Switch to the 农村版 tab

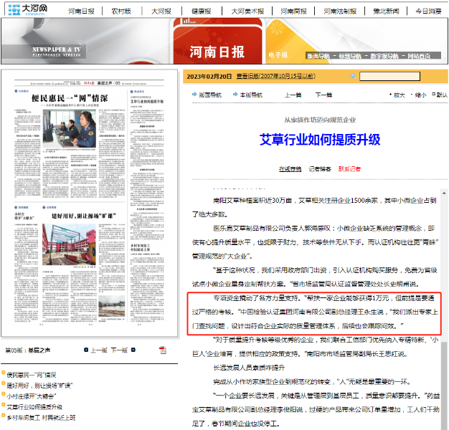[122, 11]
